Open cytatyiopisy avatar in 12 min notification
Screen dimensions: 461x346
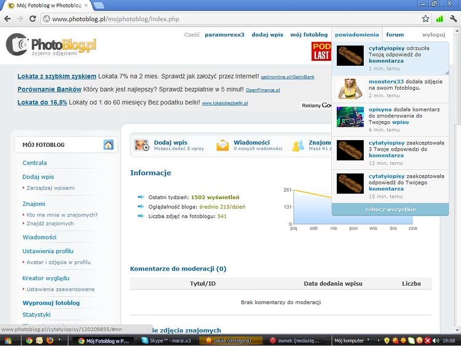coord(350,150)
